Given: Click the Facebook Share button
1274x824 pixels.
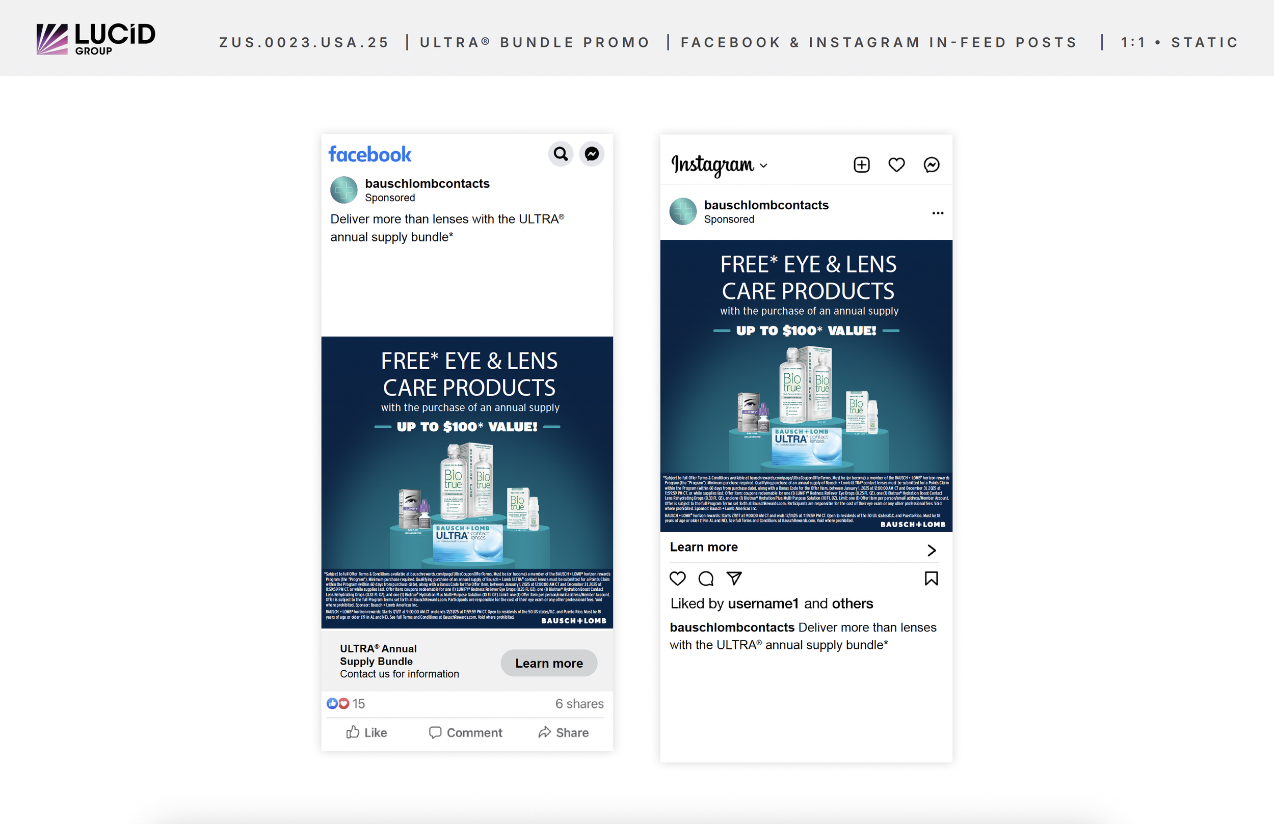Looking at the screenshot, I should coord(563,732).
